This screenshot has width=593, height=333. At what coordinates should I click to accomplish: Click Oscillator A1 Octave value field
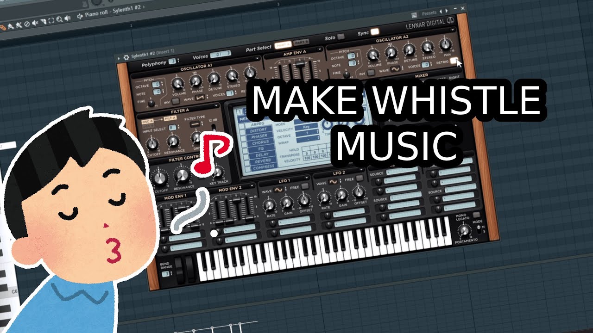click(x=156, y=84)
